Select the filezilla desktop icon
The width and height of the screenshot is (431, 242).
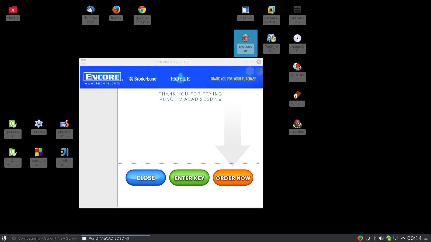pyautogui.click(x=13, y=13)
